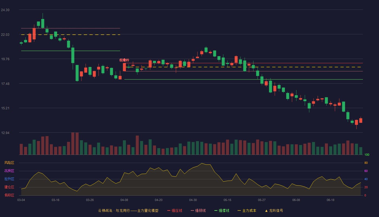Select the 06-18 date label

click(331, 200)
